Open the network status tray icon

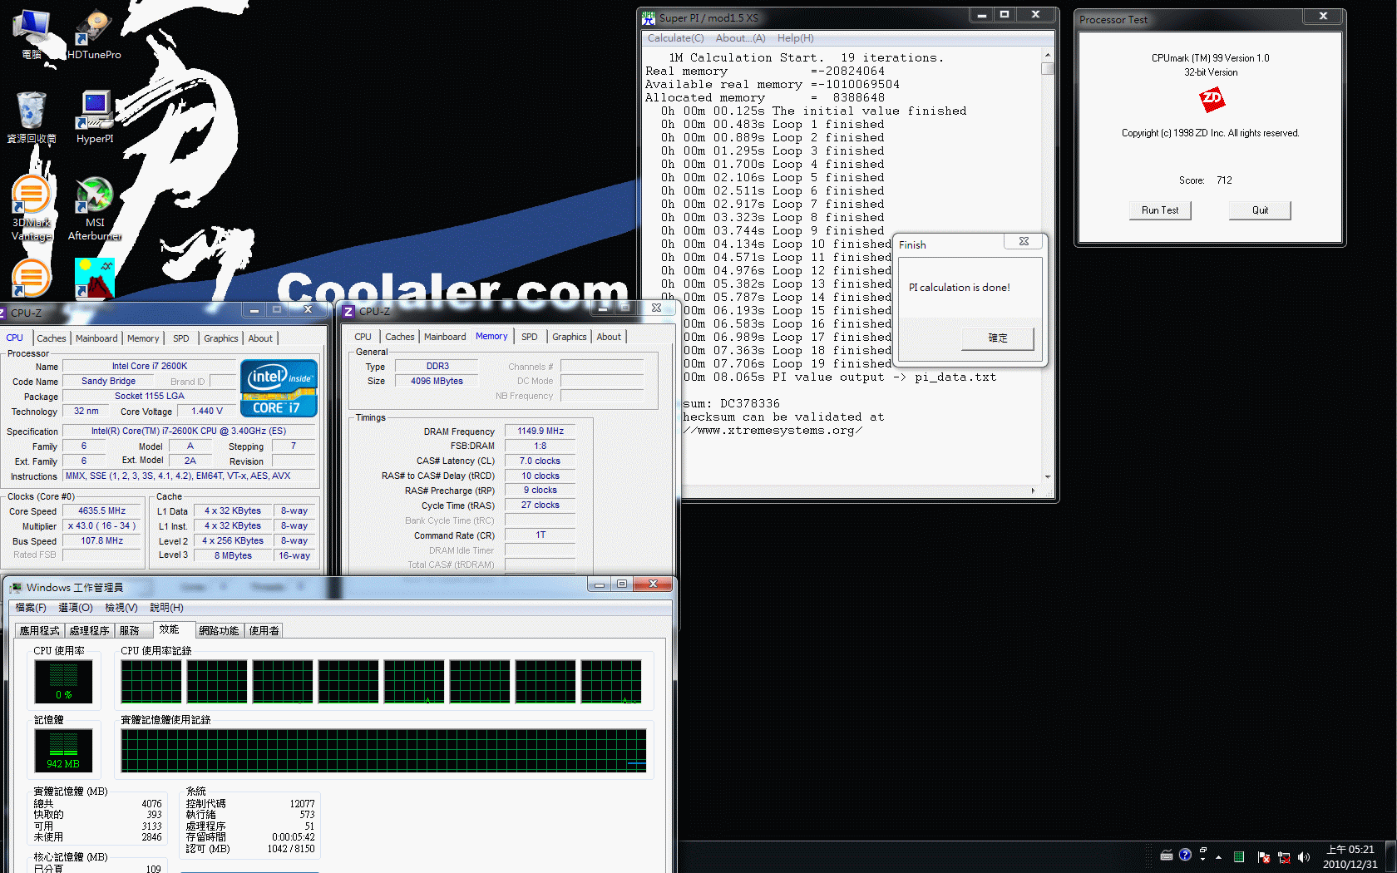pyautogui.click(x=1284, y=857)
